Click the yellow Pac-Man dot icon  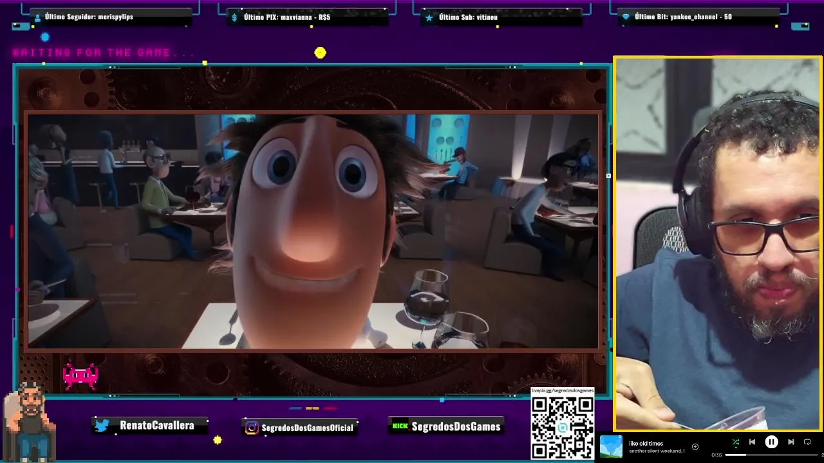(x=320, y=53)
